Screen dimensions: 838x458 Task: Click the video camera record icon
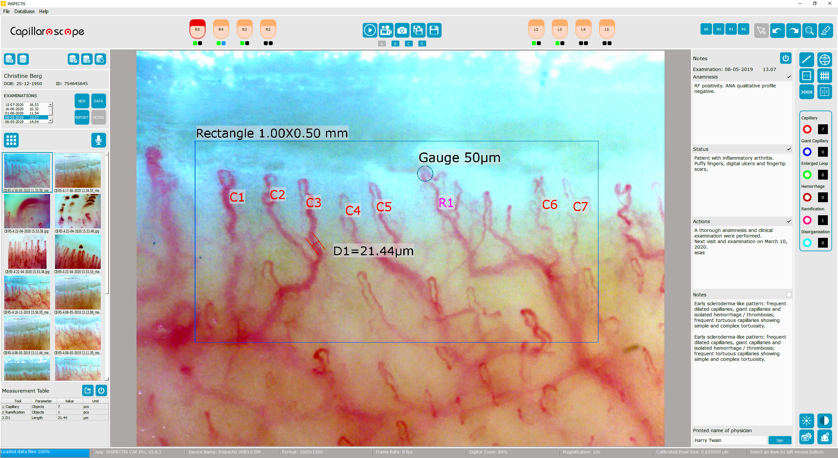(x=386, y=30)
